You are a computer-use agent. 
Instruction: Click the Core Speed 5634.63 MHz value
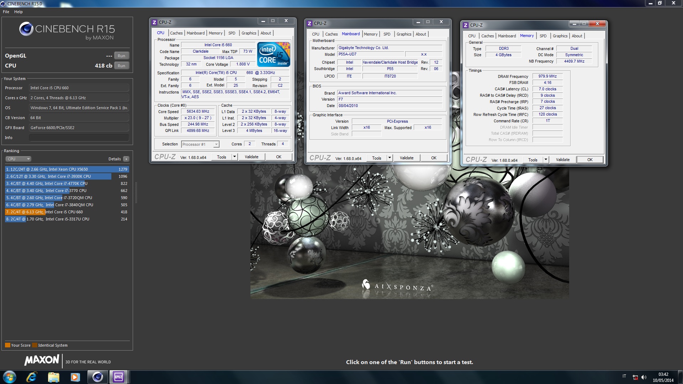coord(198,112)
